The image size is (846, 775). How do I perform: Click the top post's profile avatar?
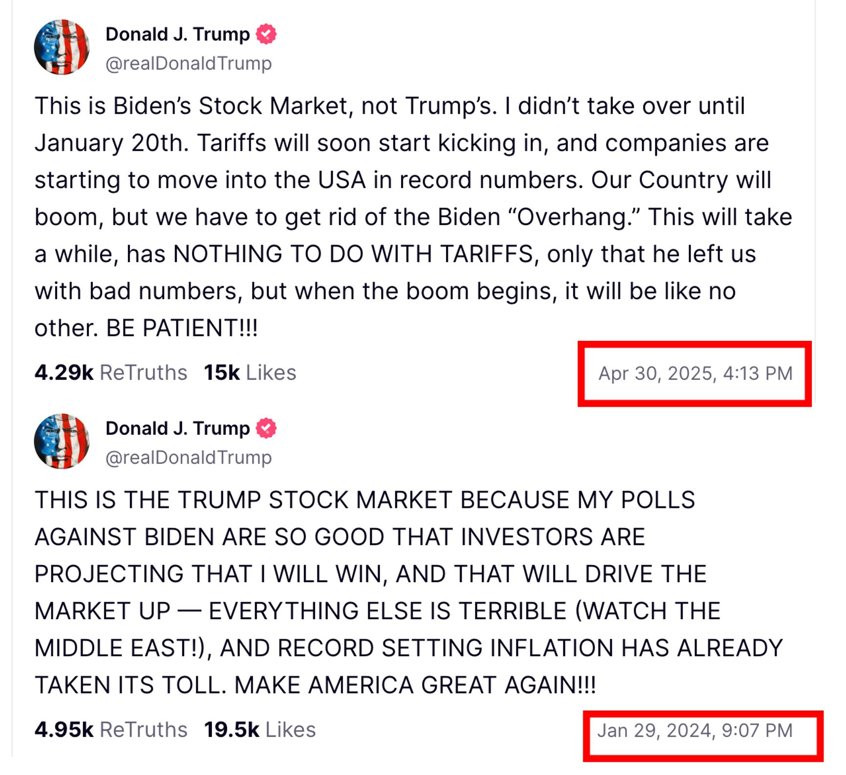point(62,47)
